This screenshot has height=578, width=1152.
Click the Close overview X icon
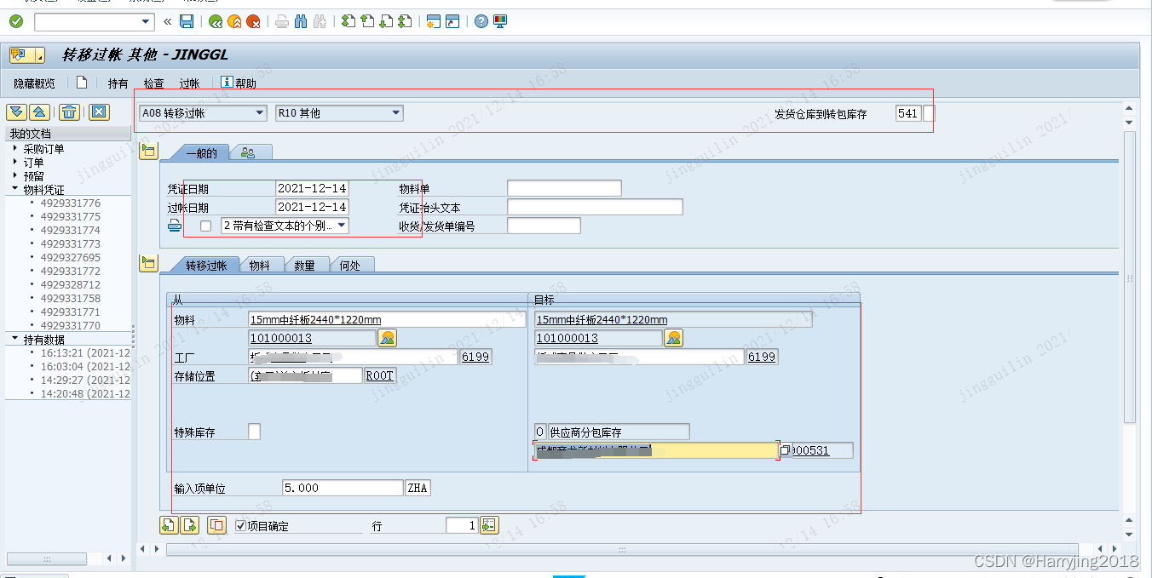tap(100, 112)
